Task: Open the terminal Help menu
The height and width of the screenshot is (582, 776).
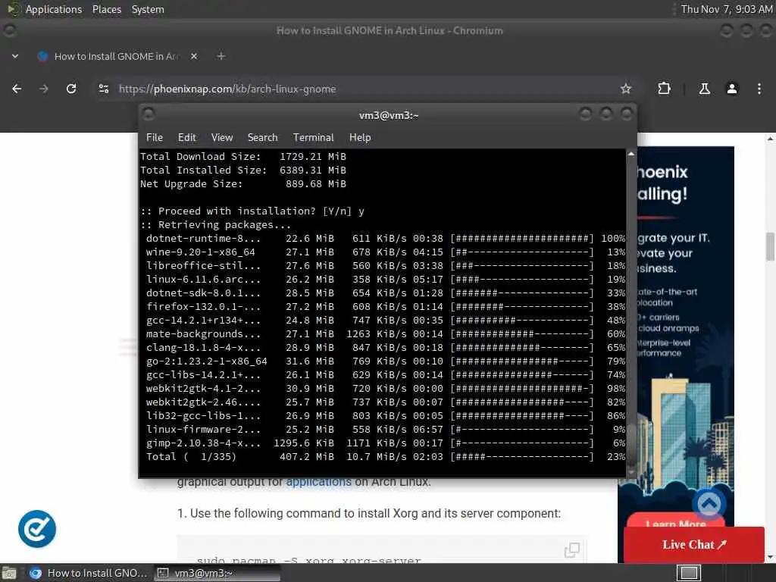Action: 360,138
